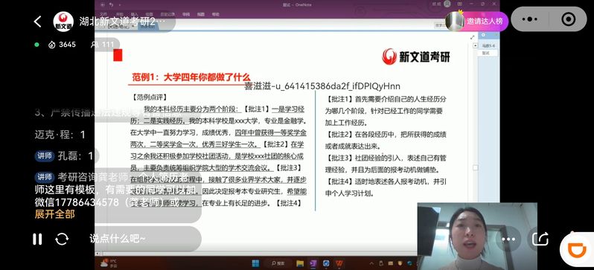Launch the WPS icon in the taskbar

click(x=339, y=263)
